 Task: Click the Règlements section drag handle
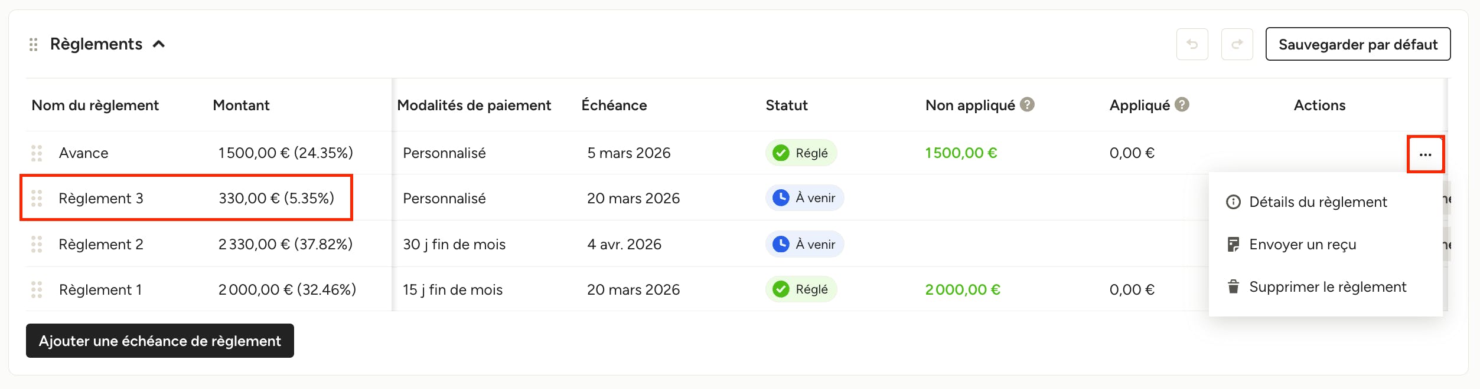pos(34,44)
